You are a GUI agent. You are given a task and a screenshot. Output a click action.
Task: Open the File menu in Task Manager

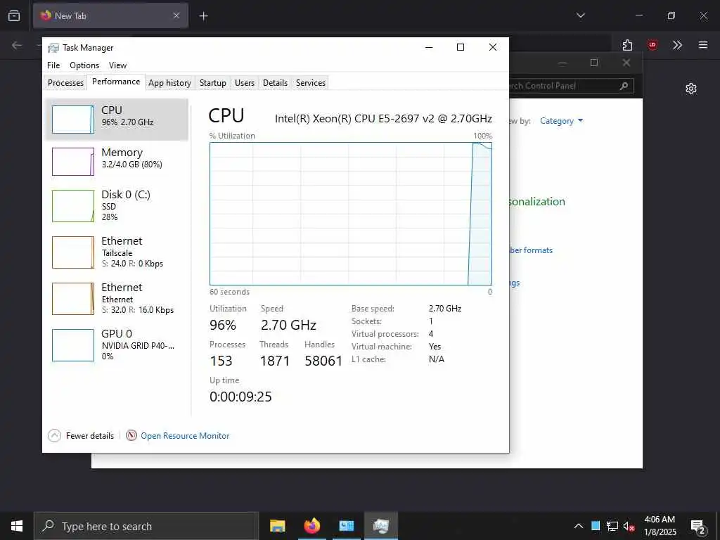tap(53, 65)
